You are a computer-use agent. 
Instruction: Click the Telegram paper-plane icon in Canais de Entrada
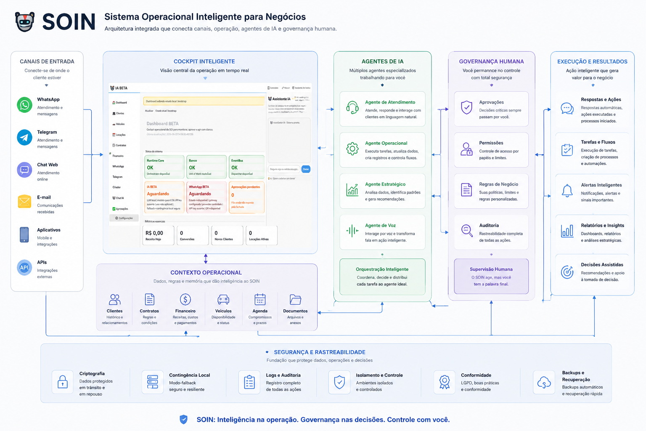[x=24, y=138]
